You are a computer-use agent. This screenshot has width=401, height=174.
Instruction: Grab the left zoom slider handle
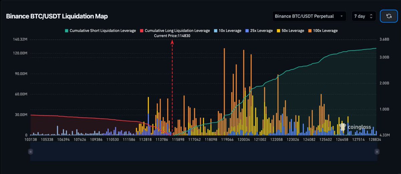[30, 152]
